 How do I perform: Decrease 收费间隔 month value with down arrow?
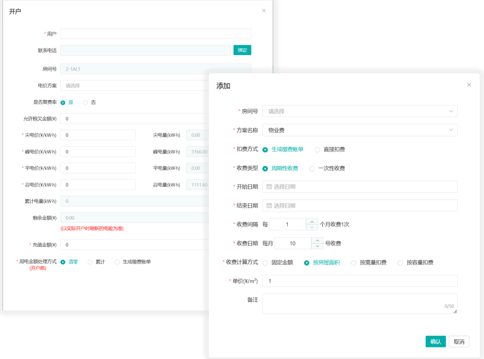tap(312, 227)
